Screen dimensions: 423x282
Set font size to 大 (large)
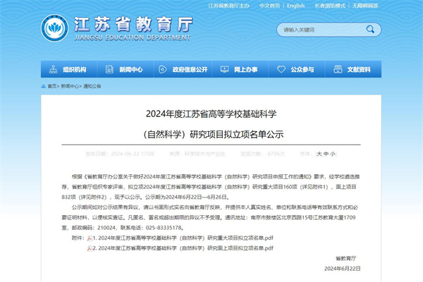coord(319,153)
